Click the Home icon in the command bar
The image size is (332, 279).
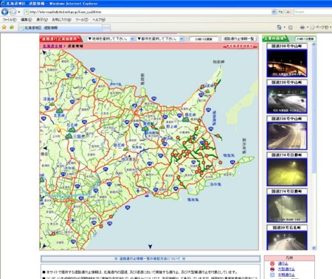[279, 27]
